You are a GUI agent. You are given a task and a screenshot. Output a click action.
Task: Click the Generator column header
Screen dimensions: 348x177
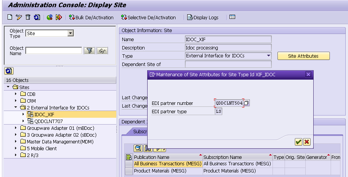pyautogui.click(x=318, y=157)
